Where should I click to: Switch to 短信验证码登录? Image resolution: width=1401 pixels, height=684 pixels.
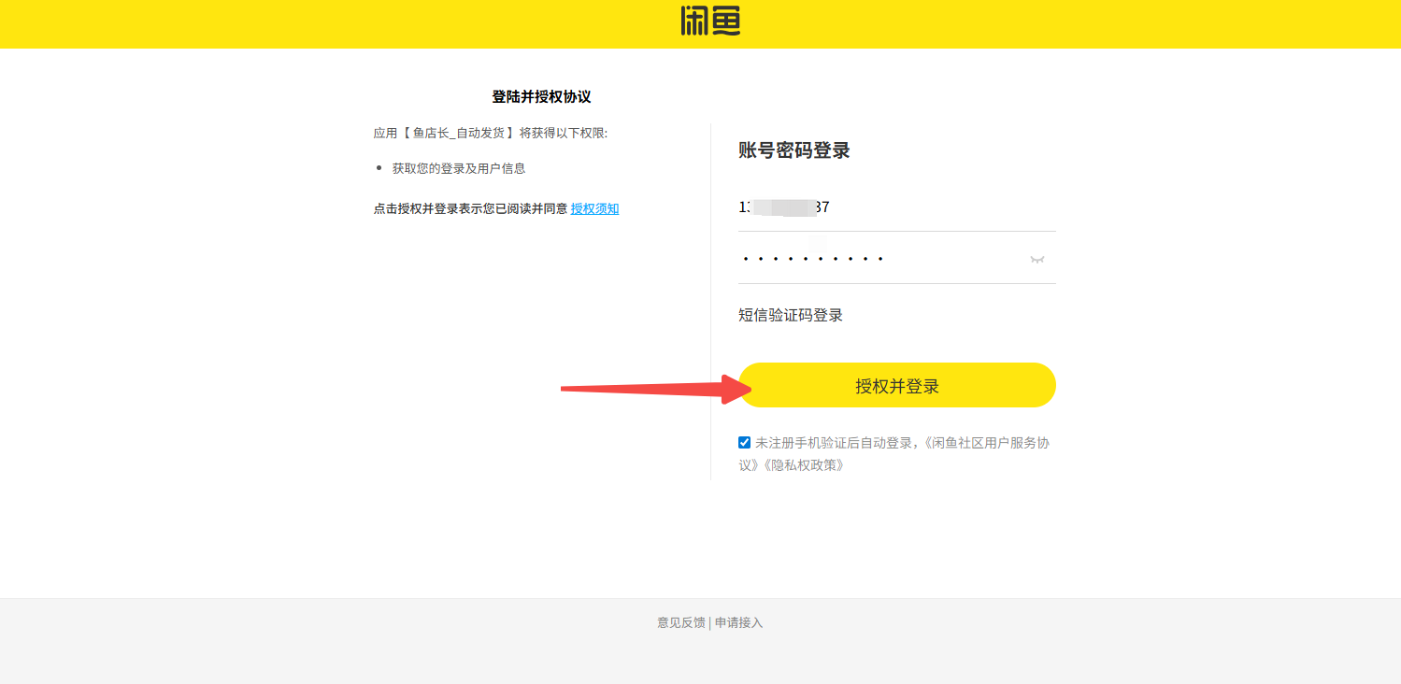(791, 316)
